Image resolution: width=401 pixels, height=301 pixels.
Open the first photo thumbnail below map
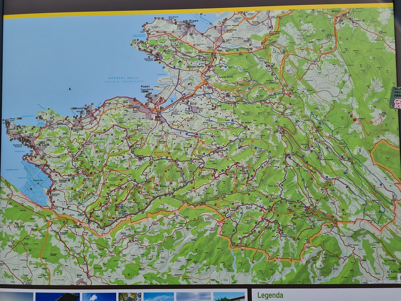point(17,297)
